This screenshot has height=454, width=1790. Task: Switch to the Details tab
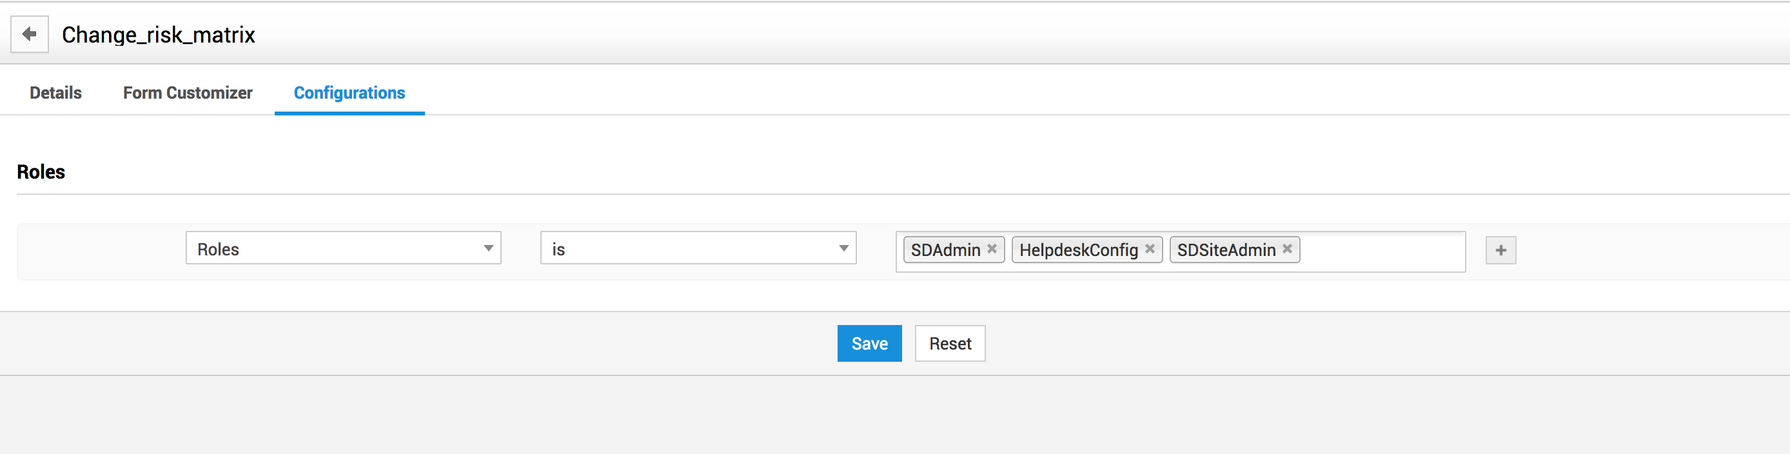pos(55,92)
